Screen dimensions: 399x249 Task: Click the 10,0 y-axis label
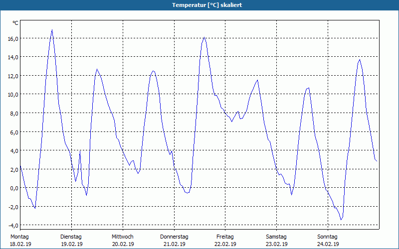pos(13,95)
